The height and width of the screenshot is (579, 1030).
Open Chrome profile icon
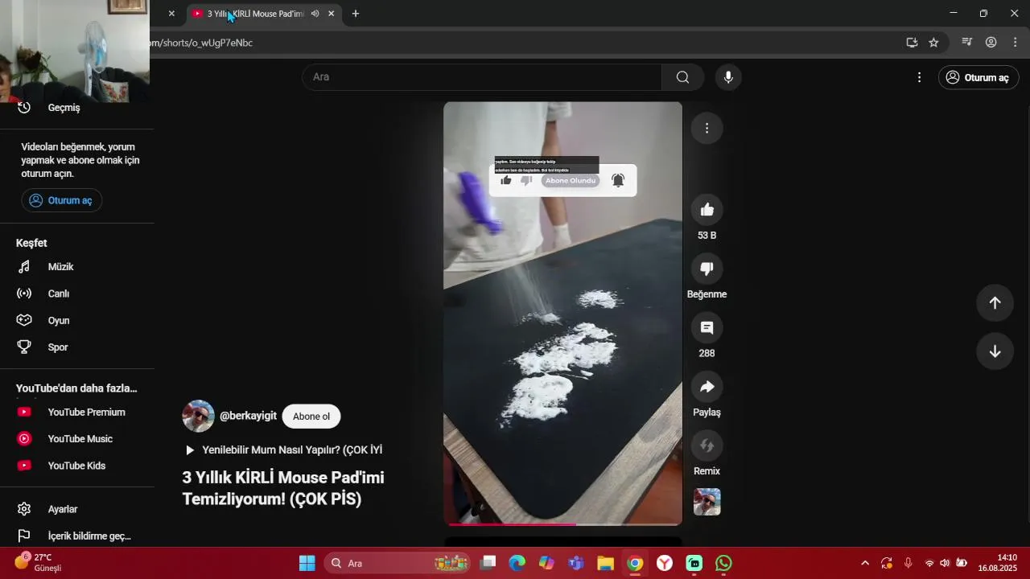pyautogui.click(x=991, y=43)
